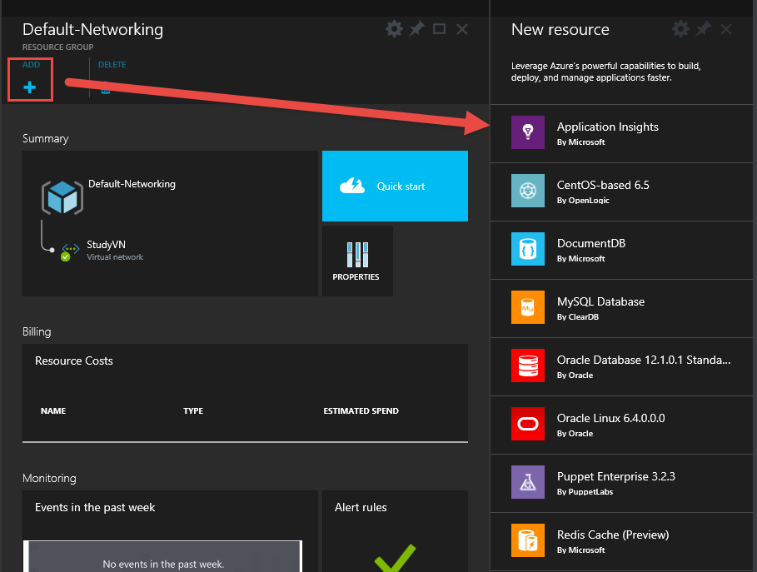
Task: Click the Default-Networking blade title
Action: pyautogui.click(x=92, y=29)
